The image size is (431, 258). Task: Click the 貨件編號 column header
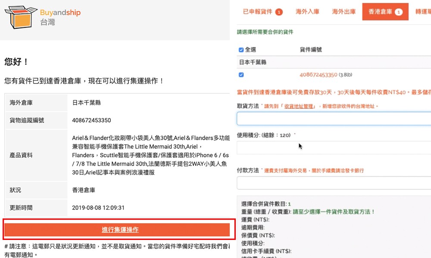pyautogui.click(x=311, y=50)
